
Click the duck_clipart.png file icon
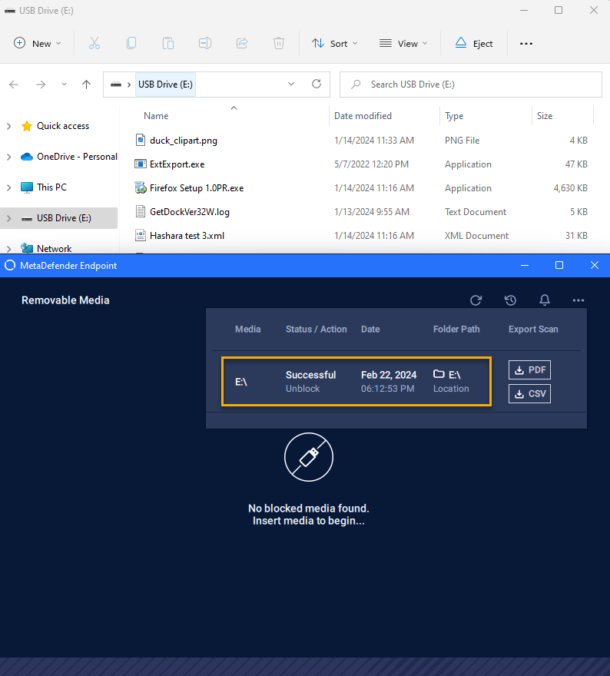click(140, 140)
